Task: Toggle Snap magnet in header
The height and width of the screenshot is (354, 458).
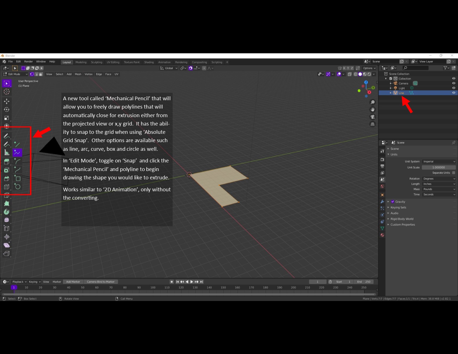Action: click(190, 68)
